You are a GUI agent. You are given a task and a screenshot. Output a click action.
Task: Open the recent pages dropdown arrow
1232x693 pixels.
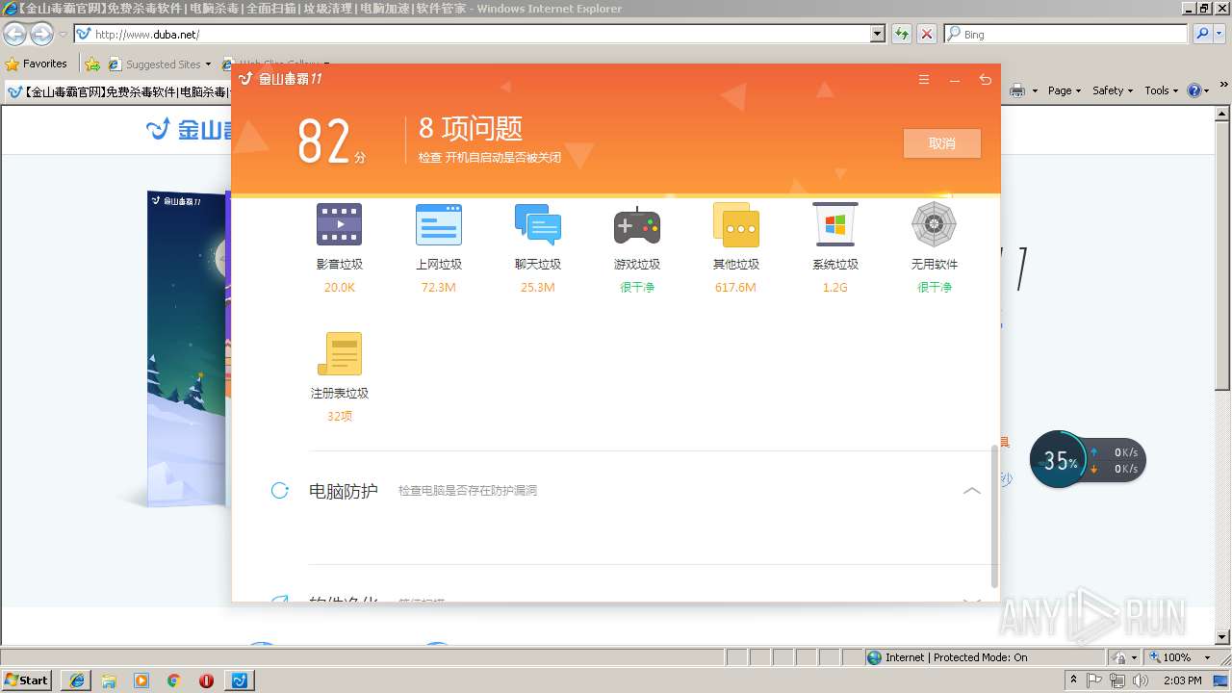[63, 35]
